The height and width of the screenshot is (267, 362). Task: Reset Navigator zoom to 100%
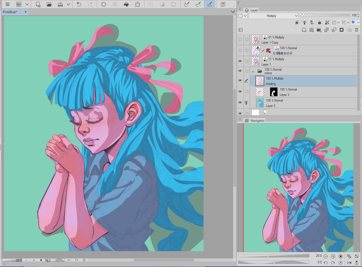point(341,256)
